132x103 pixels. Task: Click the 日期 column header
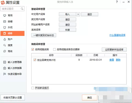point(96,55)
